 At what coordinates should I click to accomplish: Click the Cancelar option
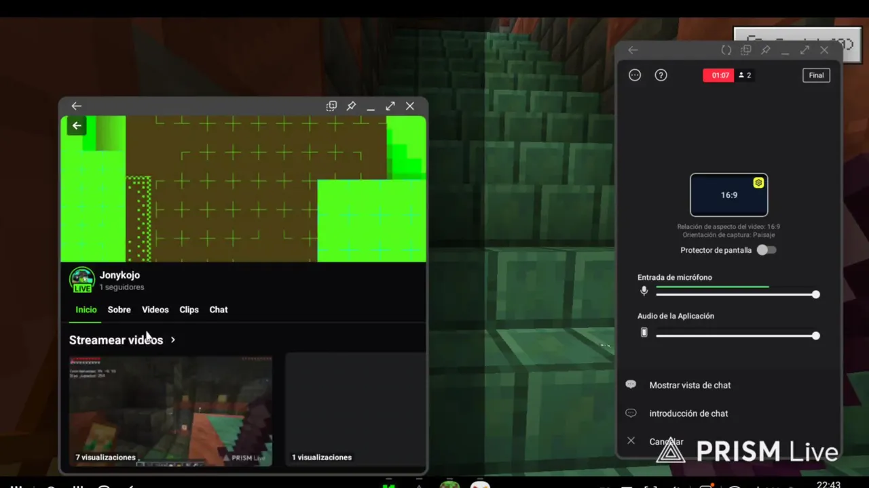coord(666,441)
